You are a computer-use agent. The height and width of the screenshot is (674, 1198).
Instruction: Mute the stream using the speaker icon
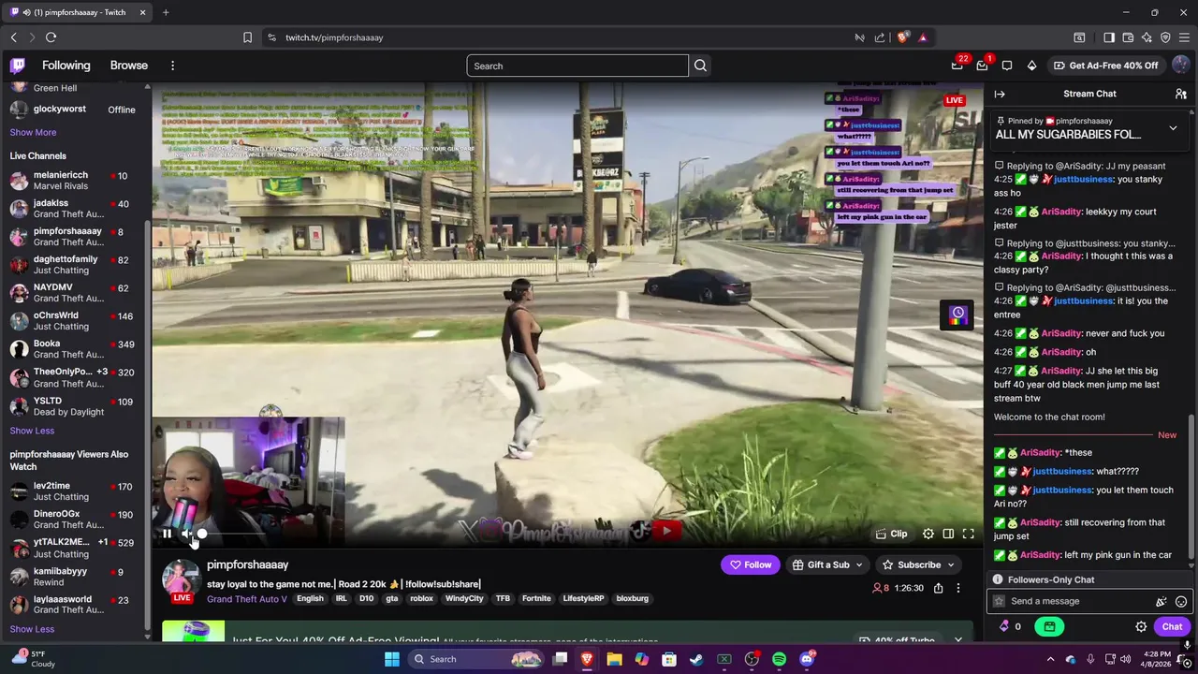coord(187,534)
